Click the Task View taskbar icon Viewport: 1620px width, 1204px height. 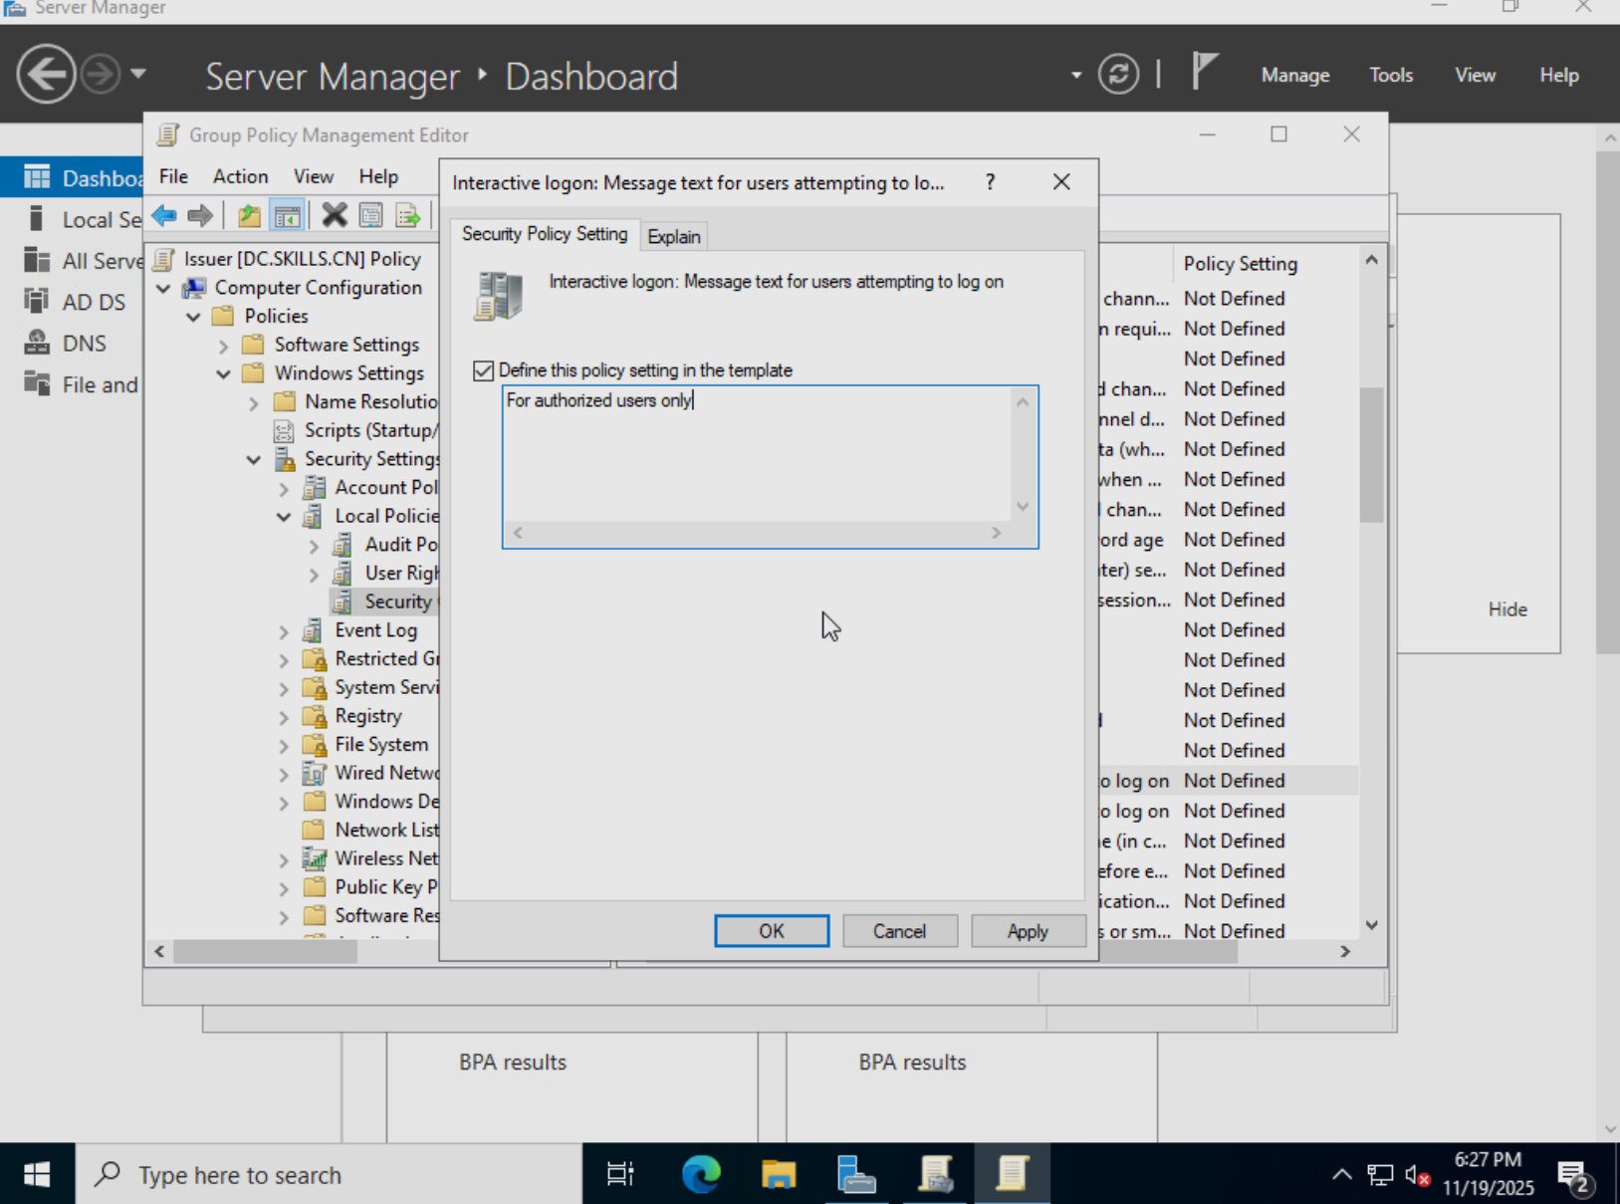pos(620,1174)
